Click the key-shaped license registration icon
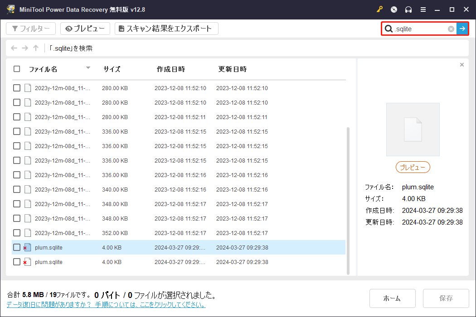Image resolution: width=476 pixels, height=317 pixels. coord(379,9)
